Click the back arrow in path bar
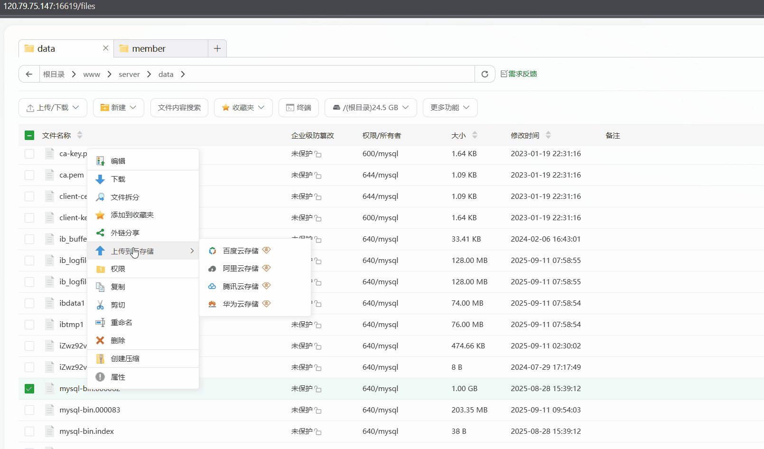The height and width of the screenshot is (449, 764). click(x=29, y=74)
